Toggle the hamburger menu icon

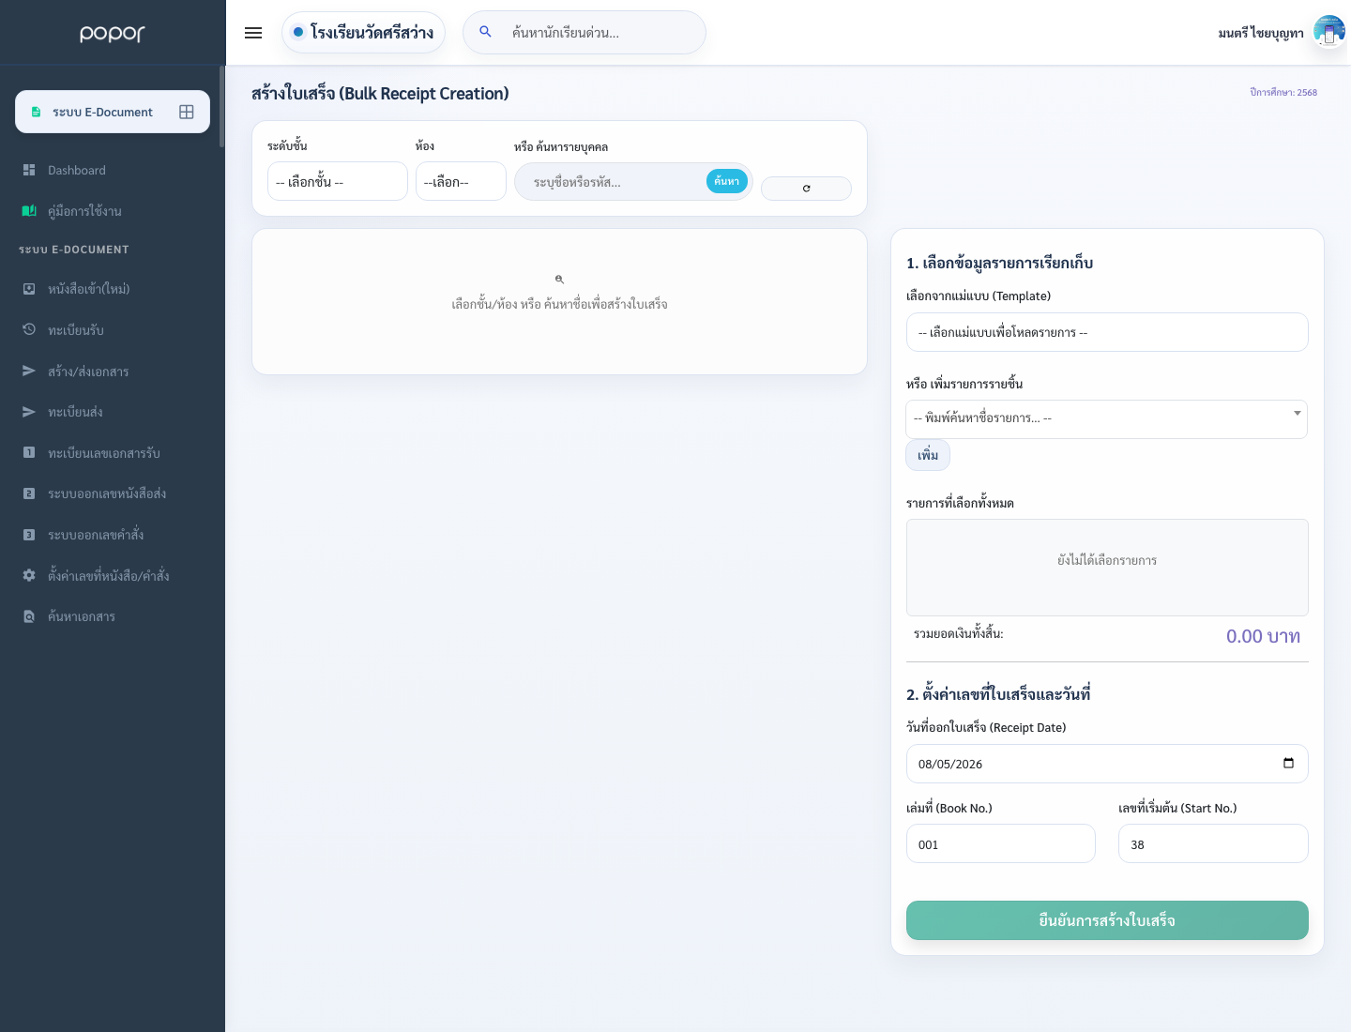pyautogui.click(x=253, y=33)
